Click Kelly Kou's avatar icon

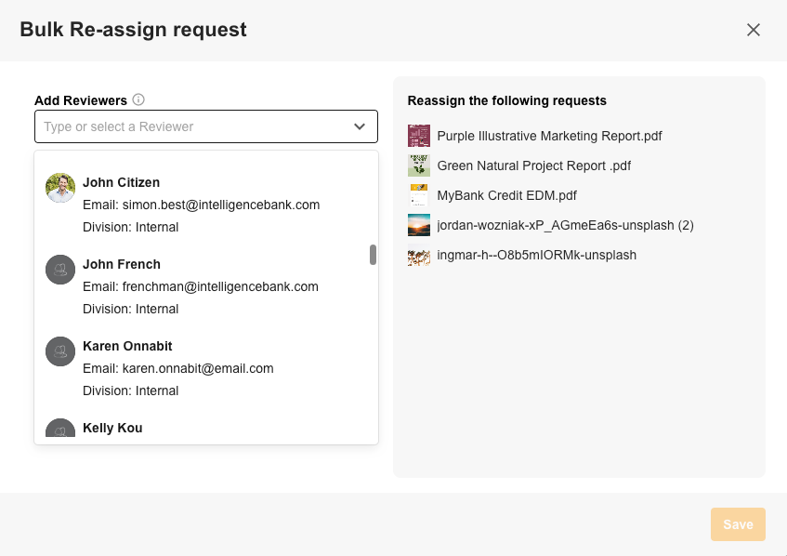tap(60, 430)
